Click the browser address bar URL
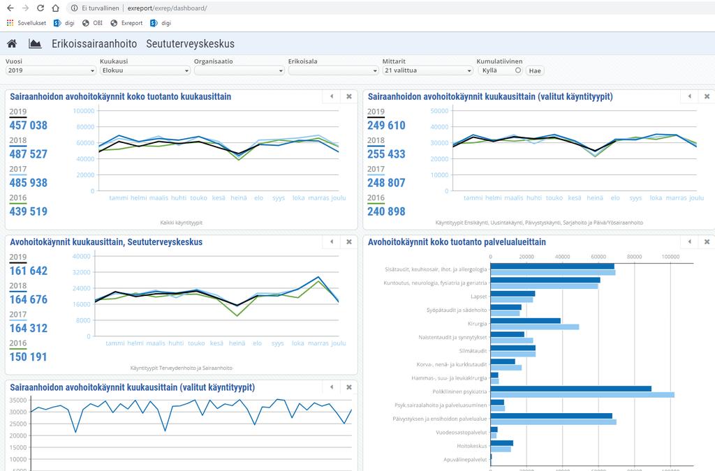The height and width of the screenshot is (471, 715). tap(167, 8)
